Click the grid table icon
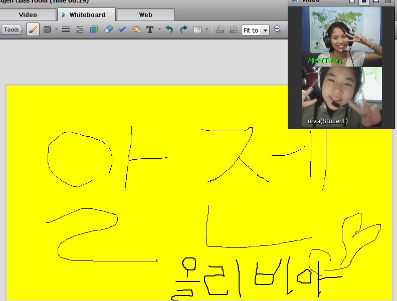The height and width of the screenshot is (301, 397). point(197,30)
